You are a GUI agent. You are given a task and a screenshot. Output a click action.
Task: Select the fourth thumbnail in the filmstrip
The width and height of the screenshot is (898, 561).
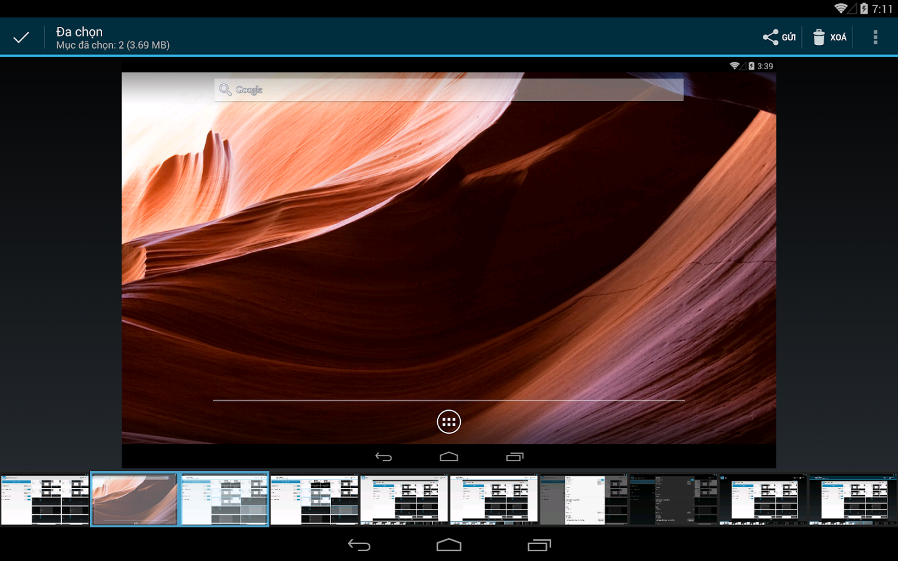314,499
